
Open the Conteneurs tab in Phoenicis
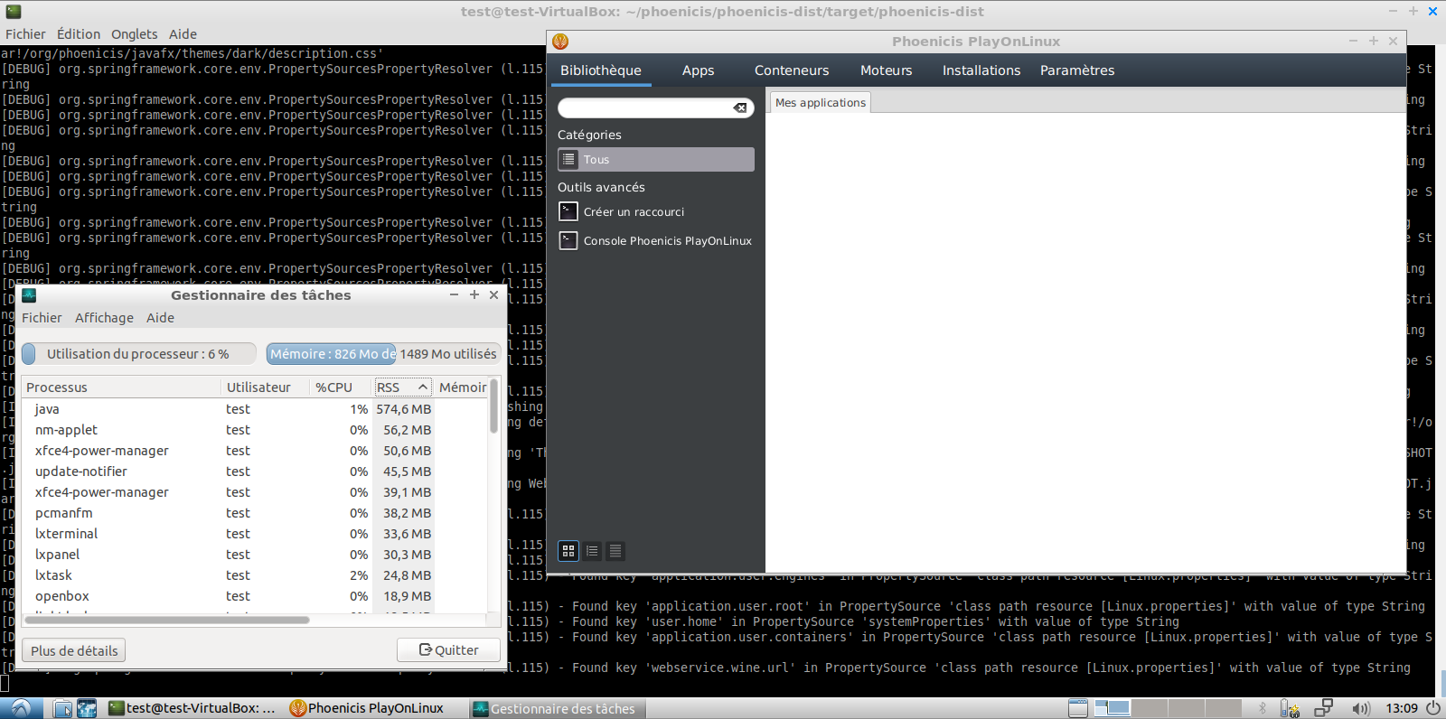coord(792,70)
